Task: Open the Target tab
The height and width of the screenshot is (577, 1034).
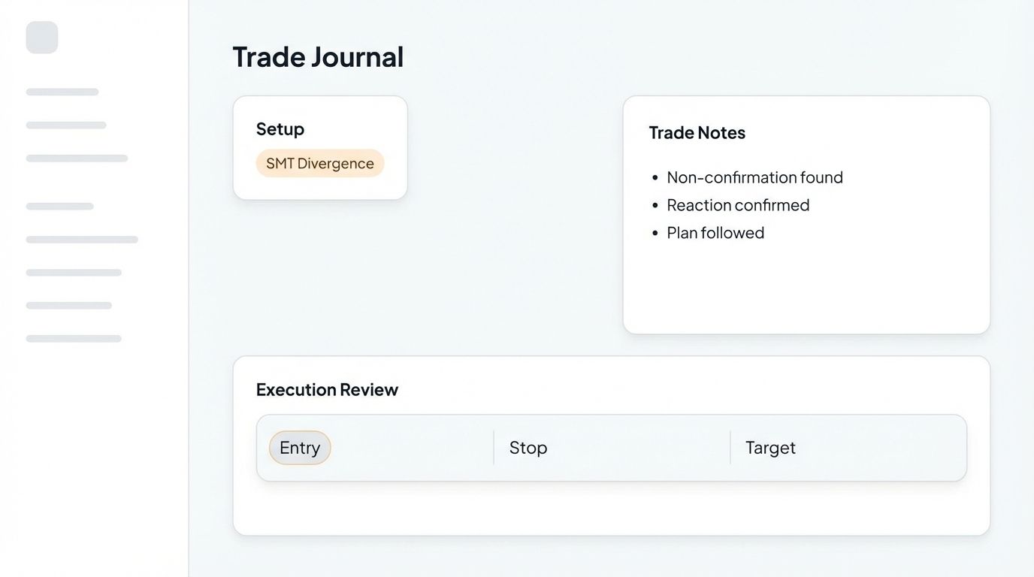Action: [770, 448]
